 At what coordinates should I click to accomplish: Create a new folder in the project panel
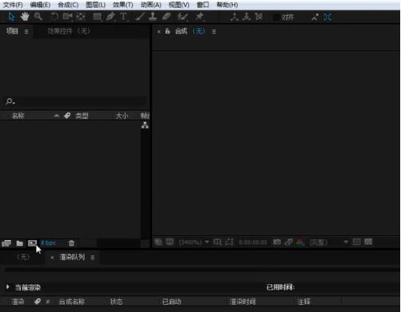[19, 243]
